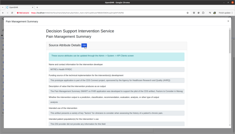Click the funding source text field
This screenshot has height=134, width=235.
point(116,80)
